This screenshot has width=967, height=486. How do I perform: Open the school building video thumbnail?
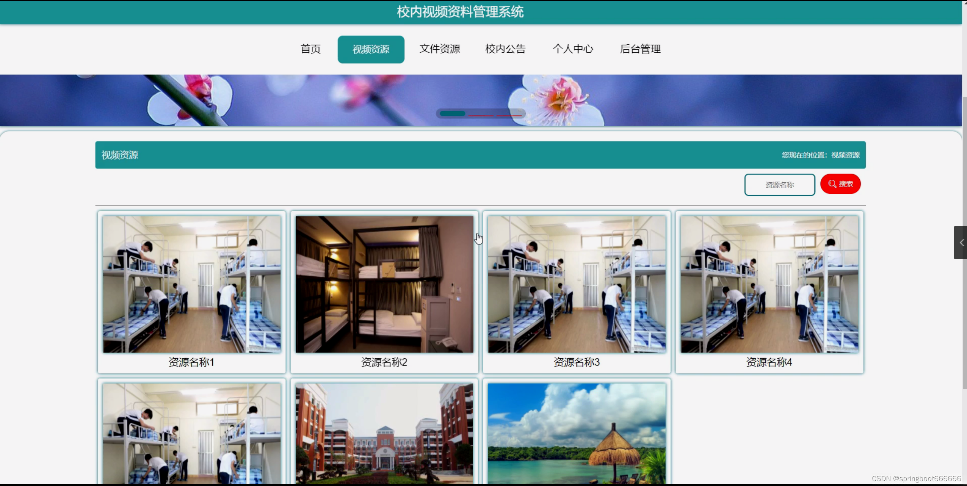click(384, 433)
